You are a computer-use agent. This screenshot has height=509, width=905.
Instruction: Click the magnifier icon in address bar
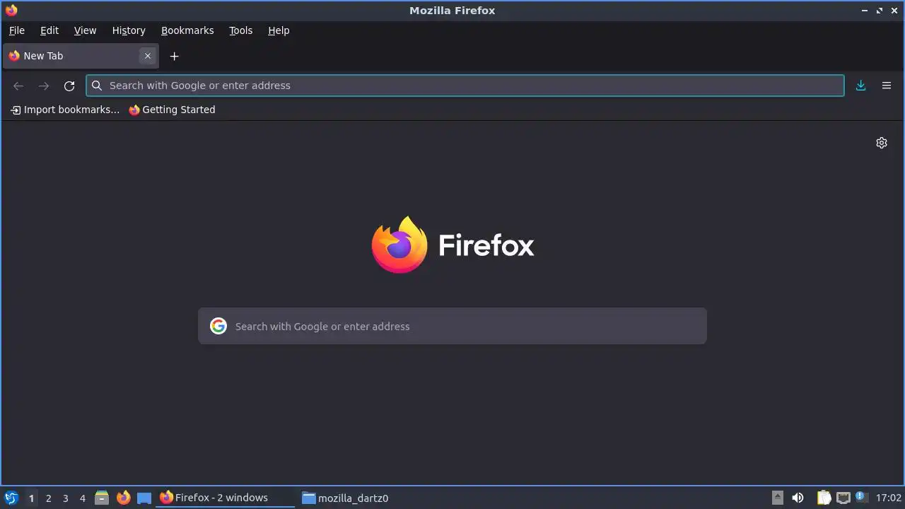tap(98, 86)
